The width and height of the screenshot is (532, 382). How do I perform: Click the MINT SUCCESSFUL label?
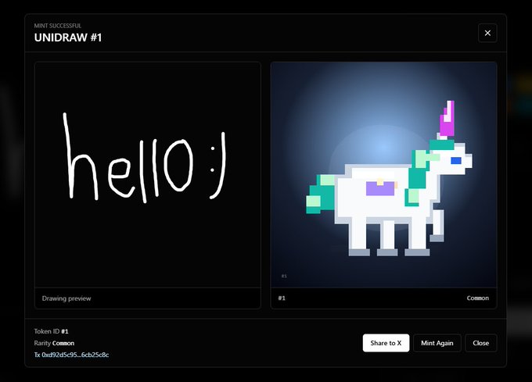click(x=58, y=26)
